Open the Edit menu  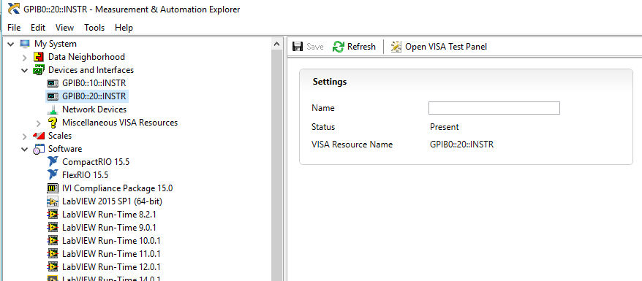coord(38,28)
